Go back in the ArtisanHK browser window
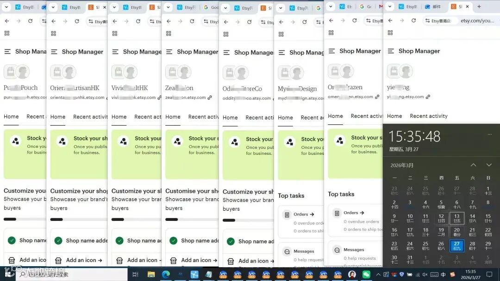 [x=54, y=21]
